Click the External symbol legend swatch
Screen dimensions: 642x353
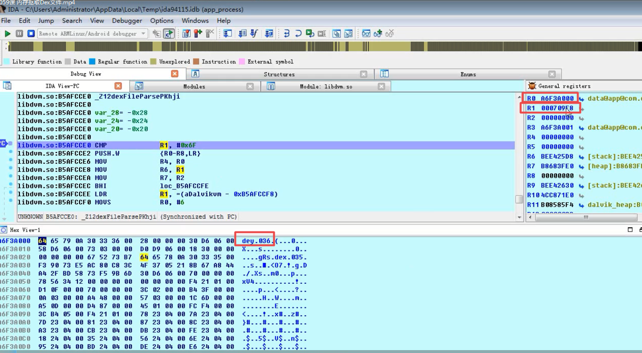242,61
